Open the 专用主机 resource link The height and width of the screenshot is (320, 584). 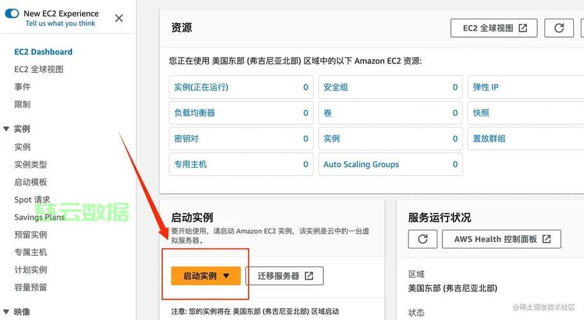pos(190,164)
